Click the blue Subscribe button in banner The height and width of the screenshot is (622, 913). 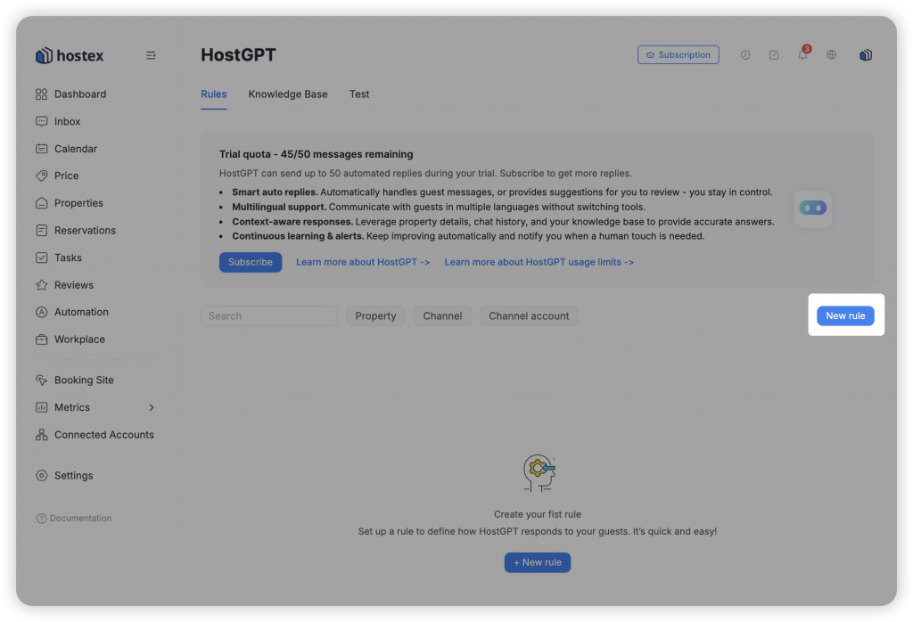(x=251, y=263)
